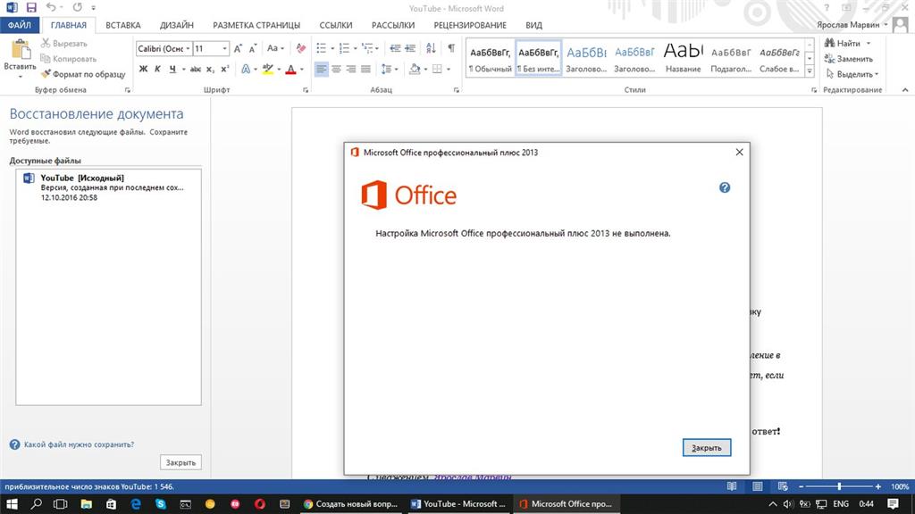915x514 pixels.
Task: Apply the red font color
Action: (x=290, y=69)
